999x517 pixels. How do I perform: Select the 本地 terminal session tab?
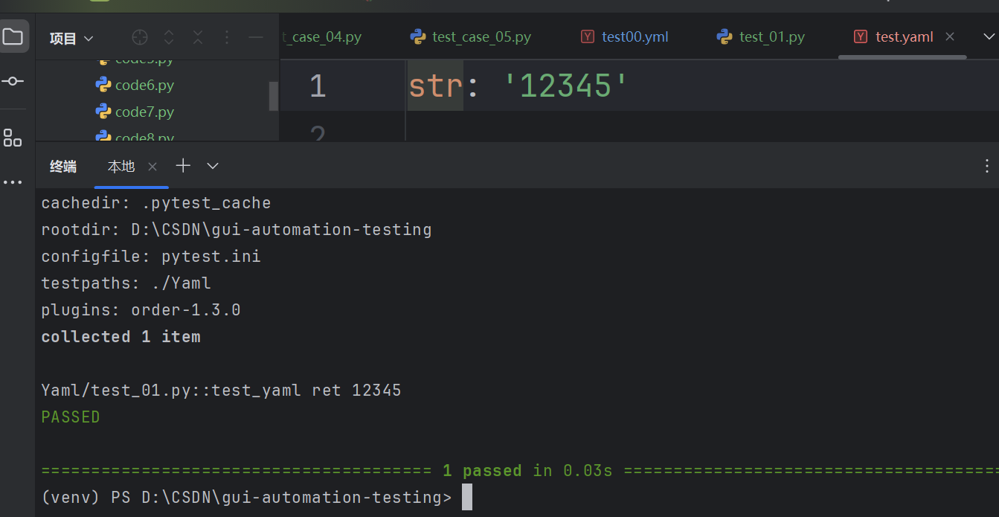click(x=121, y=167)
